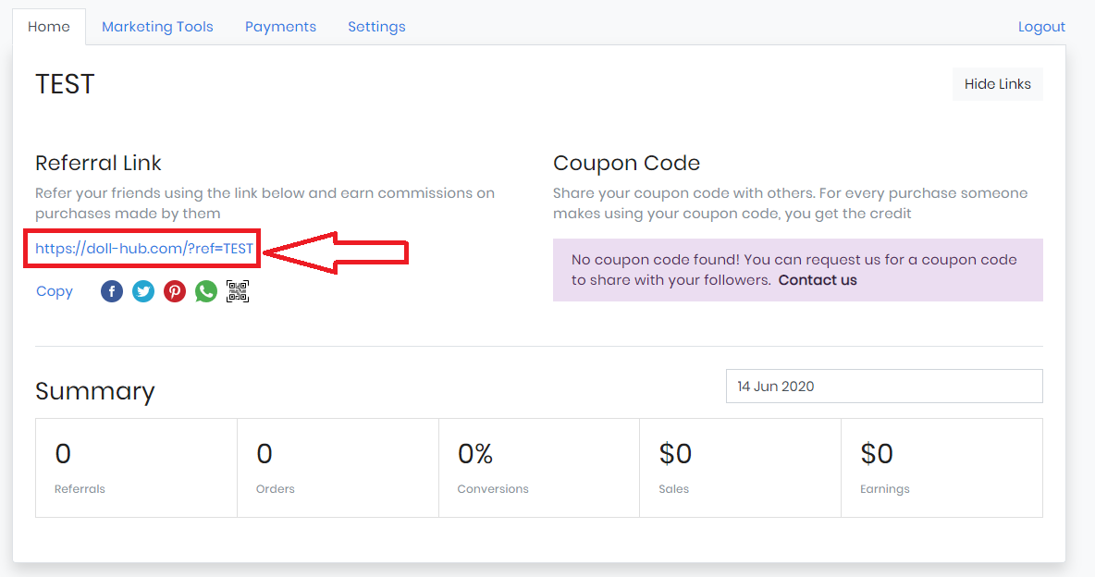Click the Contact us link
1095x577 pixels.
[818, 280]
